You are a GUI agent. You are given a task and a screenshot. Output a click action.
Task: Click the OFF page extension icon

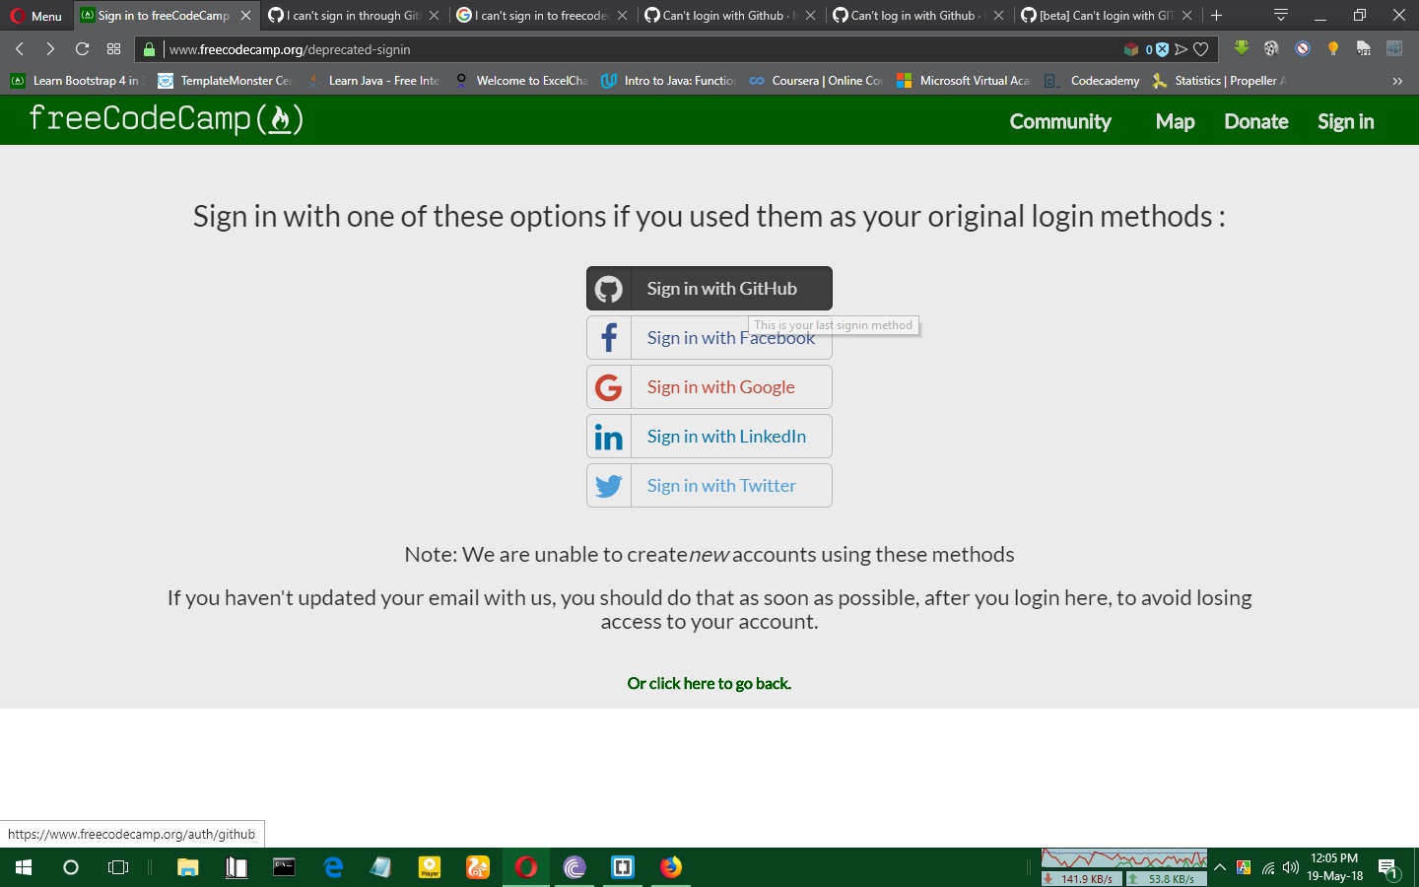(1364, 48)
